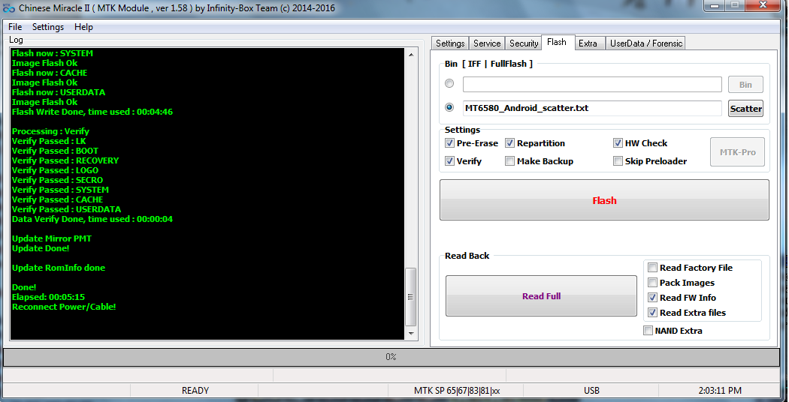The height and width of the screenshot is (402, 789).
Task: Switch to the Settings tab
Action: (450, 43)
